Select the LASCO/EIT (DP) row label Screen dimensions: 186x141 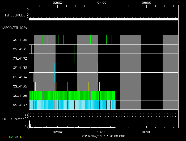(14, 28)
